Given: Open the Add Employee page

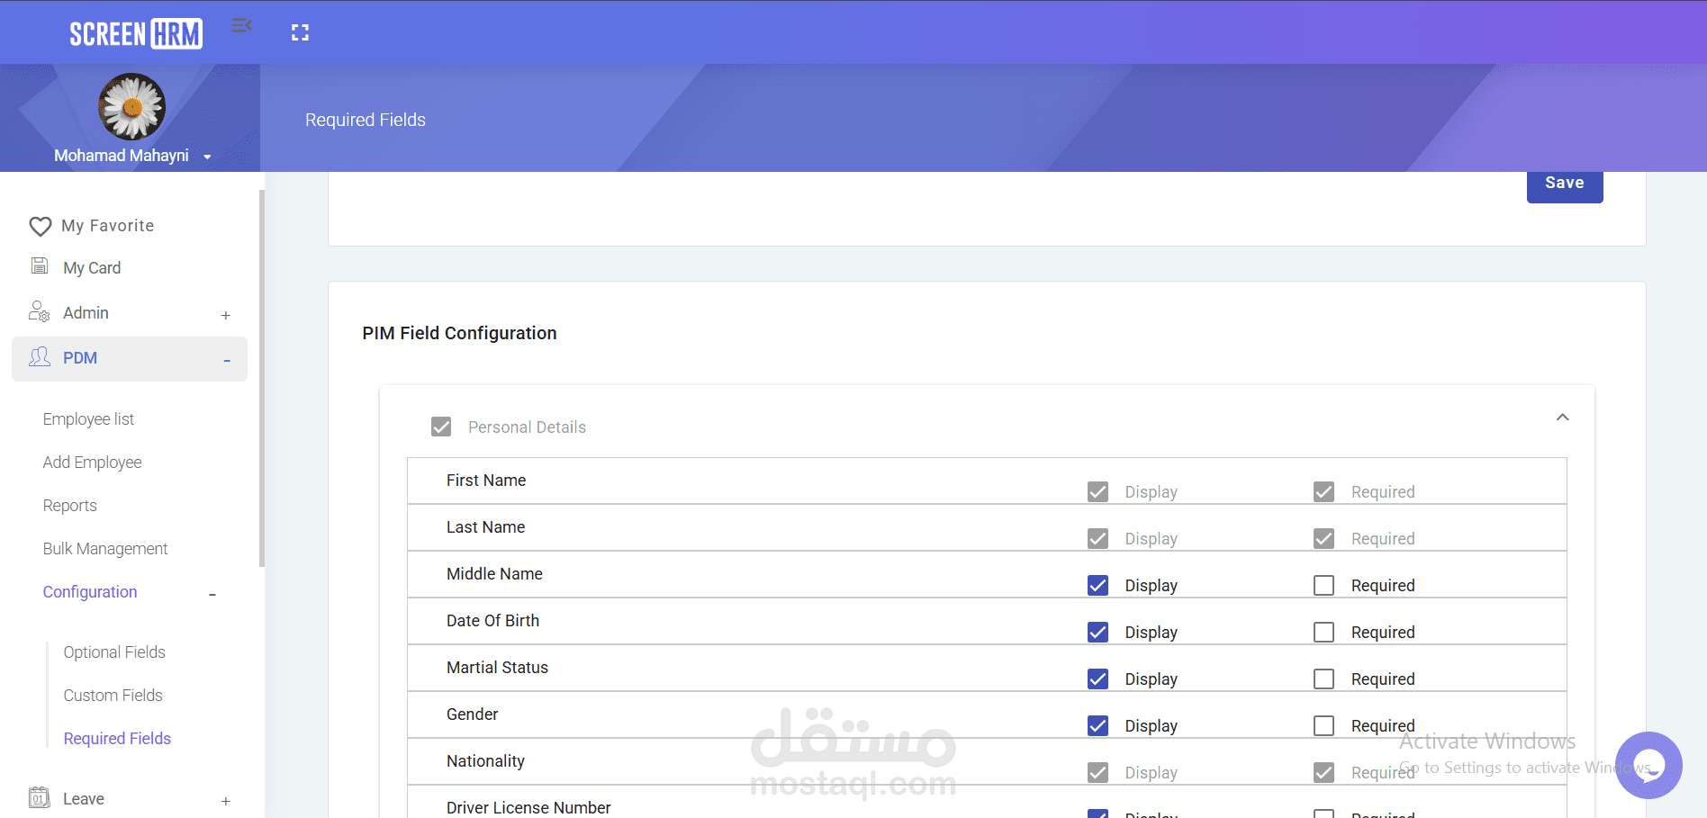Looking at the screenshot, I should pos(92,462).
